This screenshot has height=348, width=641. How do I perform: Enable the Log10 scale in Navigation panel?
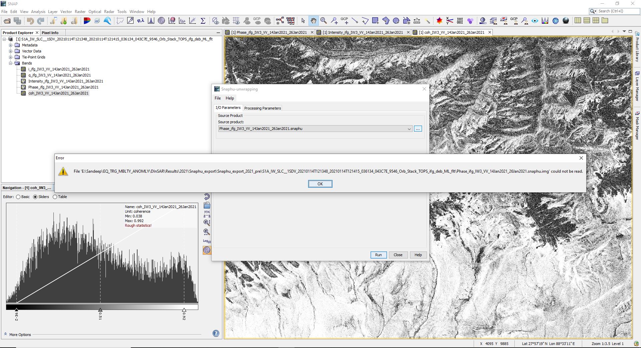[x=207, y=240]
